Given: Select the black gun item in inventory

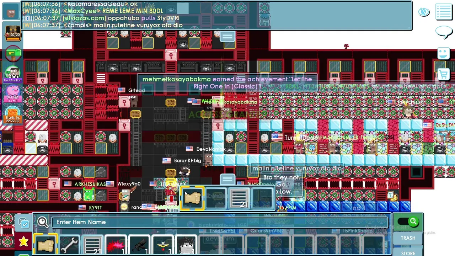Looking at the screenshot, I should coord(139,245).
